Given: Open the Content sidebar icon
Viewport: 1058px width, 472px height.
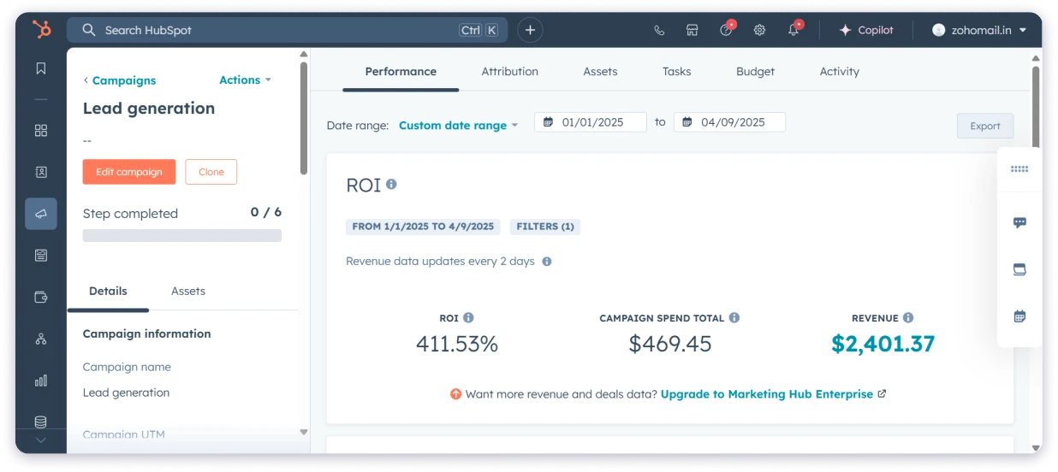Looking at the screenshot, I should coord(41,255).
